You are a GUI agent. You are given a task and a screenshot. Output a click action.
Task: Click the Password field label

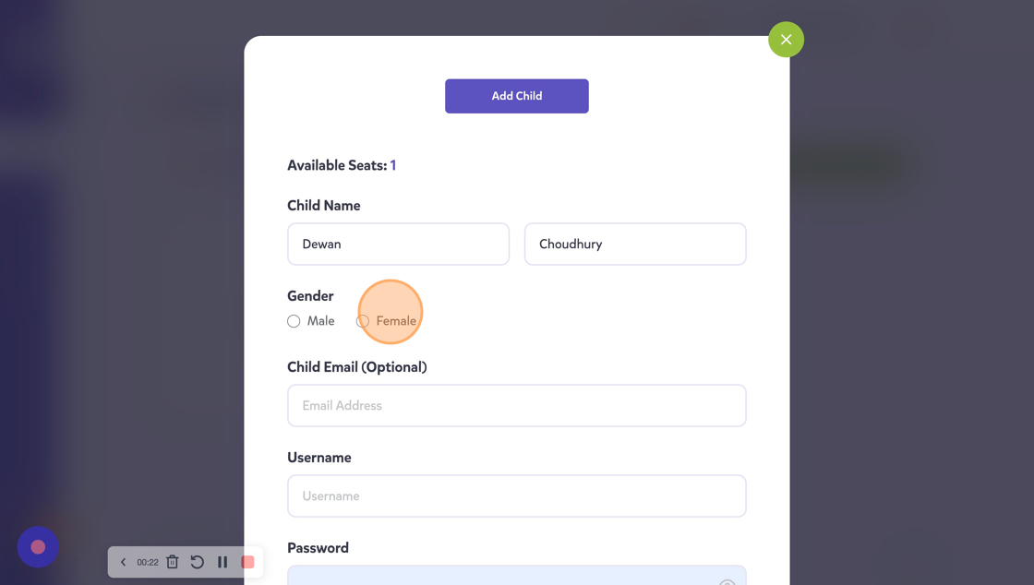pos(318,548)
